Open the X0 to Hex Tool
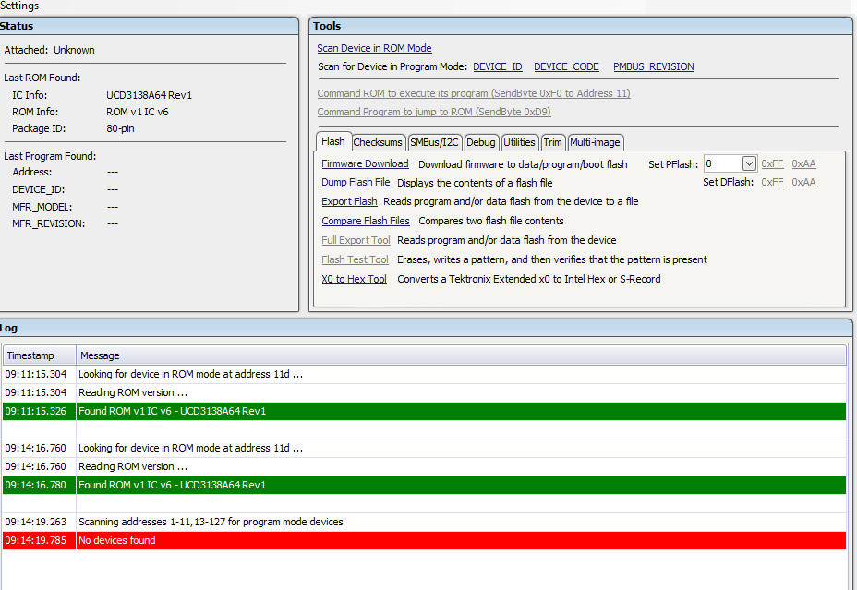 tap(355, 279)
